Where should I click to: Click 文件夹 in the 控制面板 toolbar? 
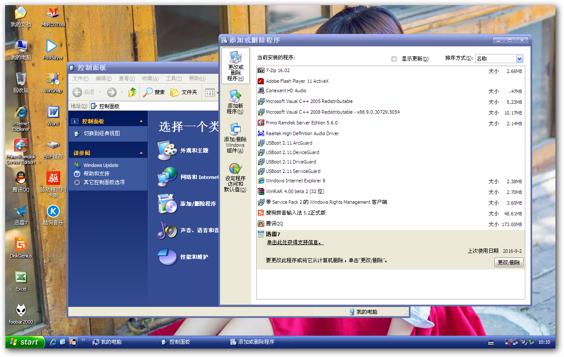tap(184, 92)
